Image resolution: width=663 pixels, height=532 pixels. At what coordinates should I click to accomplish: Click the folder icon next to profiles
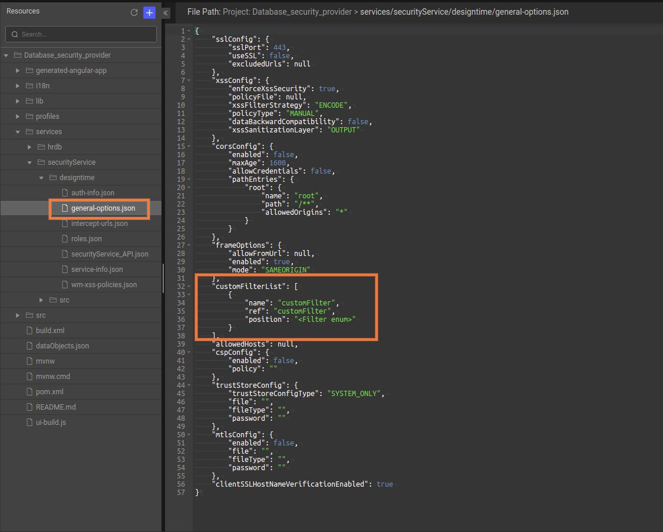(x=28, y=116)
